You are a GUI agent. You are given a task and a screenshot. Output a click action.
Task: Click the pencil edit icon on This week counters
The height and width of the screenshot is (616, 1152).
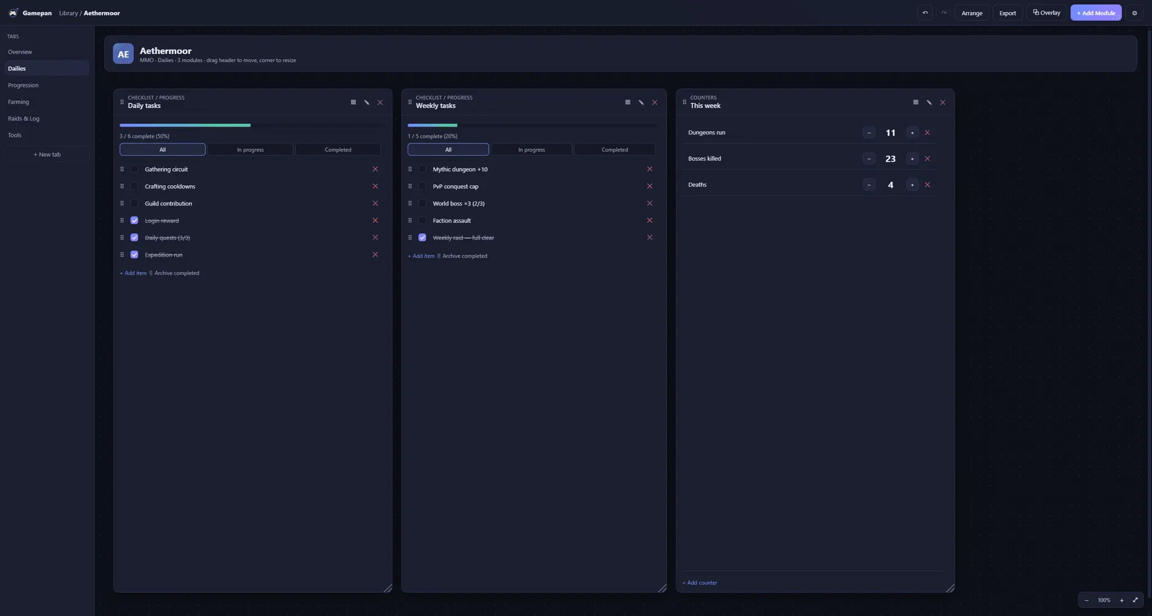[929, 102]
